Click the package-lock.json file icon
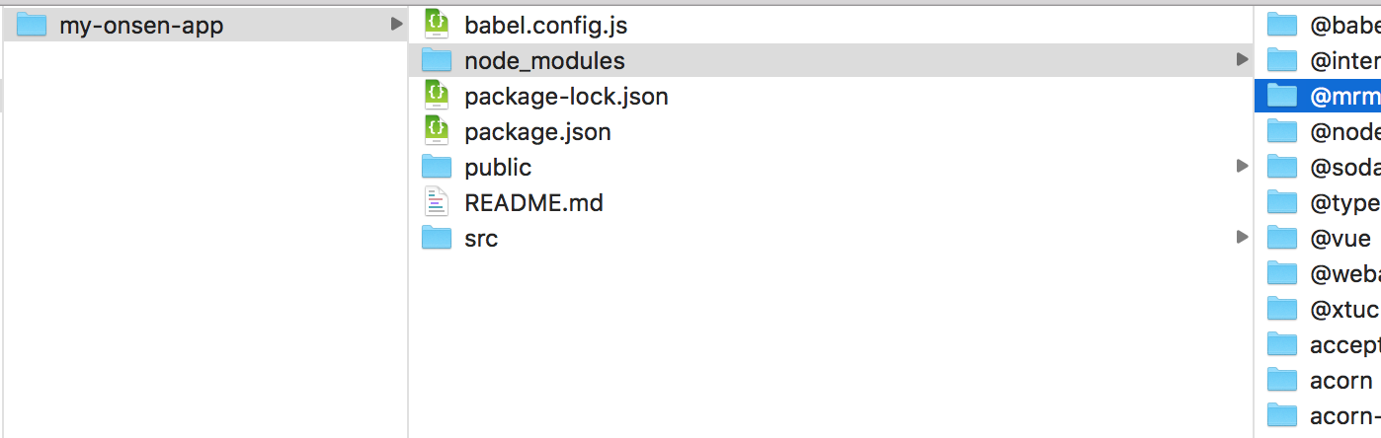This screenshot has width=1381, height=438. [437, 96]
